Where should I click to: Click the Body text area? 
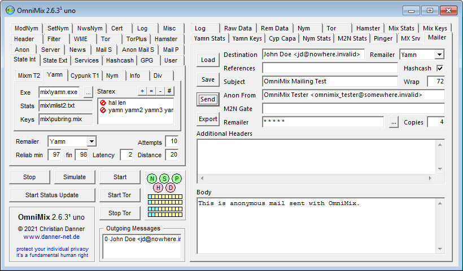coord(317,225)
